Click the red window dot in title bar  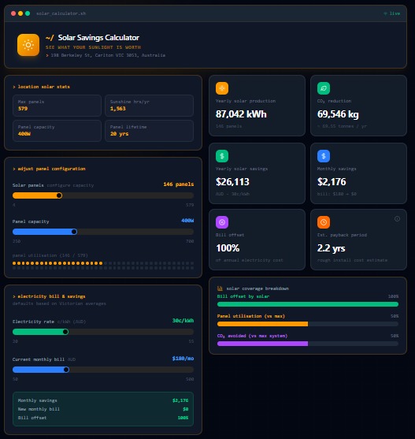coord(13,13)
